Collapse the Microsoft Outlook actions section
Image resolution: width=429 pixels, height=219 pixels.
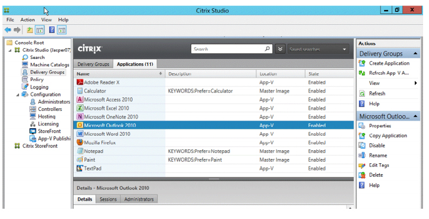click(x=415, y=116)
